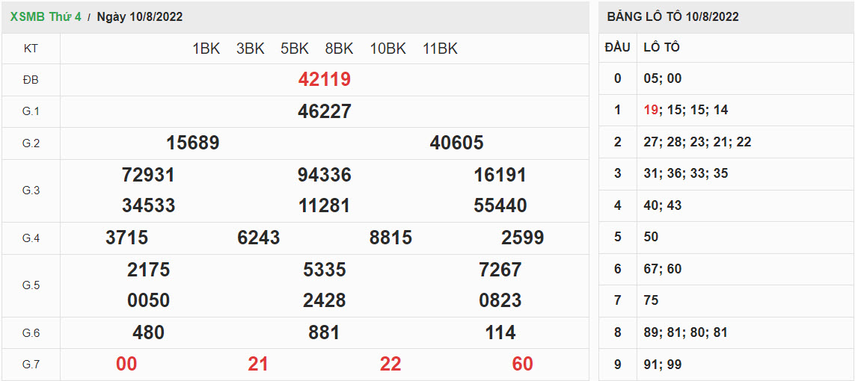Select first prize number 46227
This screenshot has height=381, width=855.
pos(324,111)
